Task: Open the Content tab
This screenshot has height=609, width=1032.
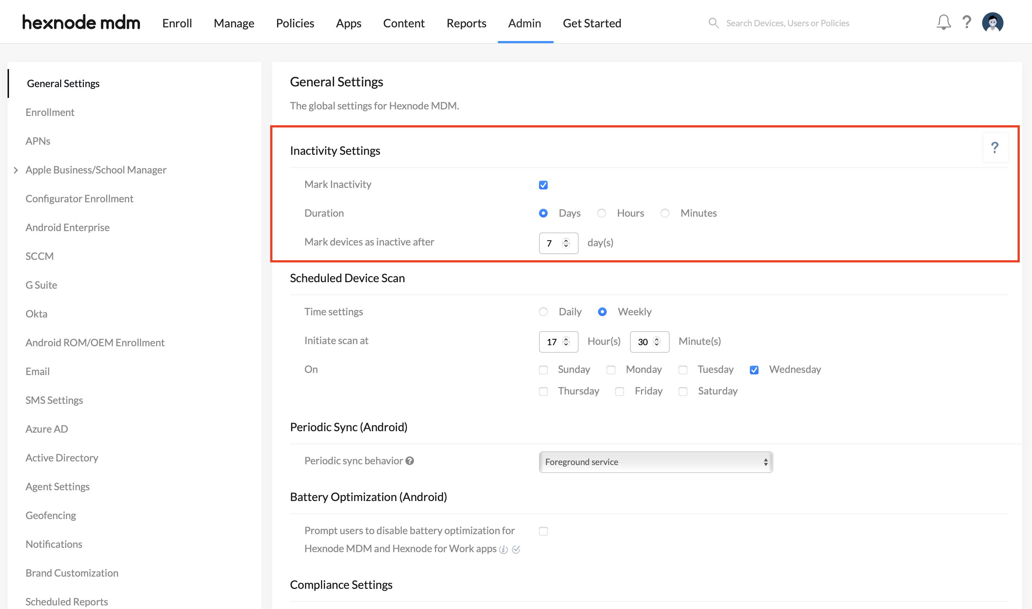Action: point(404,23)
